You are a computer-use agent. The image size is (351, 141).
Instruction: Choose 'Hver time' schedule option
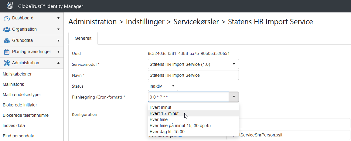coord(193,119)
